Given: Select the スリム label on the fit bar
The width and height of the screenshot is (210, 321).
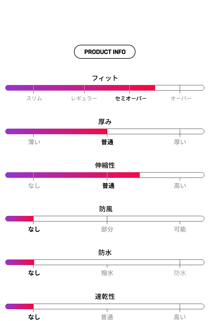Looking at the screenshot, I should (x=34, y=98).
